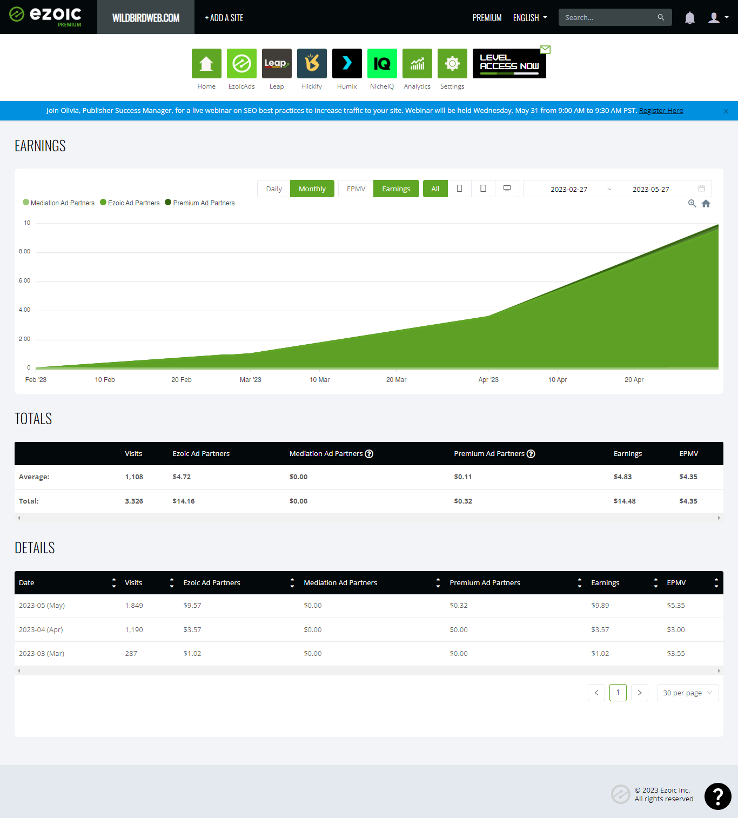Show EPMV metric on chart

[x=356, y=189]
